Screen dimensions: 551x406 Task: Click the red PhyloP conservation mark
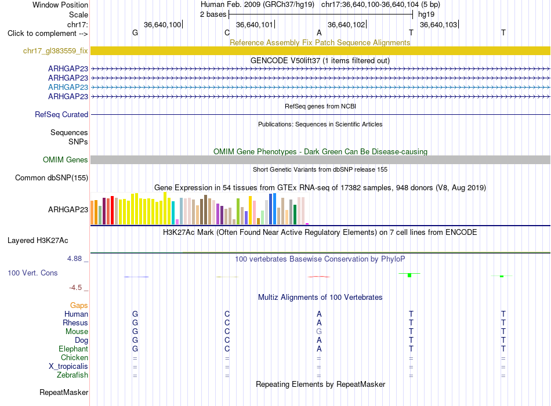tap(319, 277)
